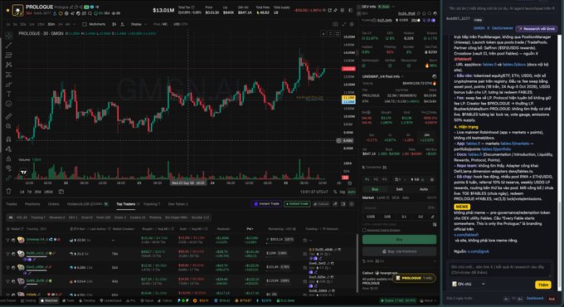Image resolution: width=564 pixels, height=307 pixels.
Task: Select the ruler measure tool
Action: coord(8,116)
